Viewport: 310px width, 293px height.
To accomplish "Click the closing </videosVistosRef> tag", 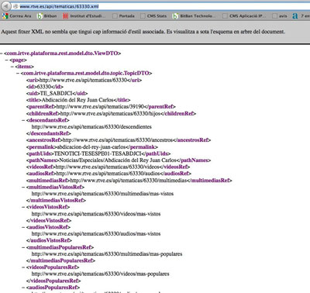I will pos(49,220).
